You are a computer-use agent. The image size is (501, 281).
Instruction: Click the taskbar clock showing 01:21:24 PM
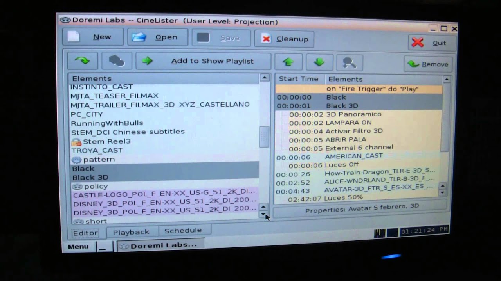424,231
